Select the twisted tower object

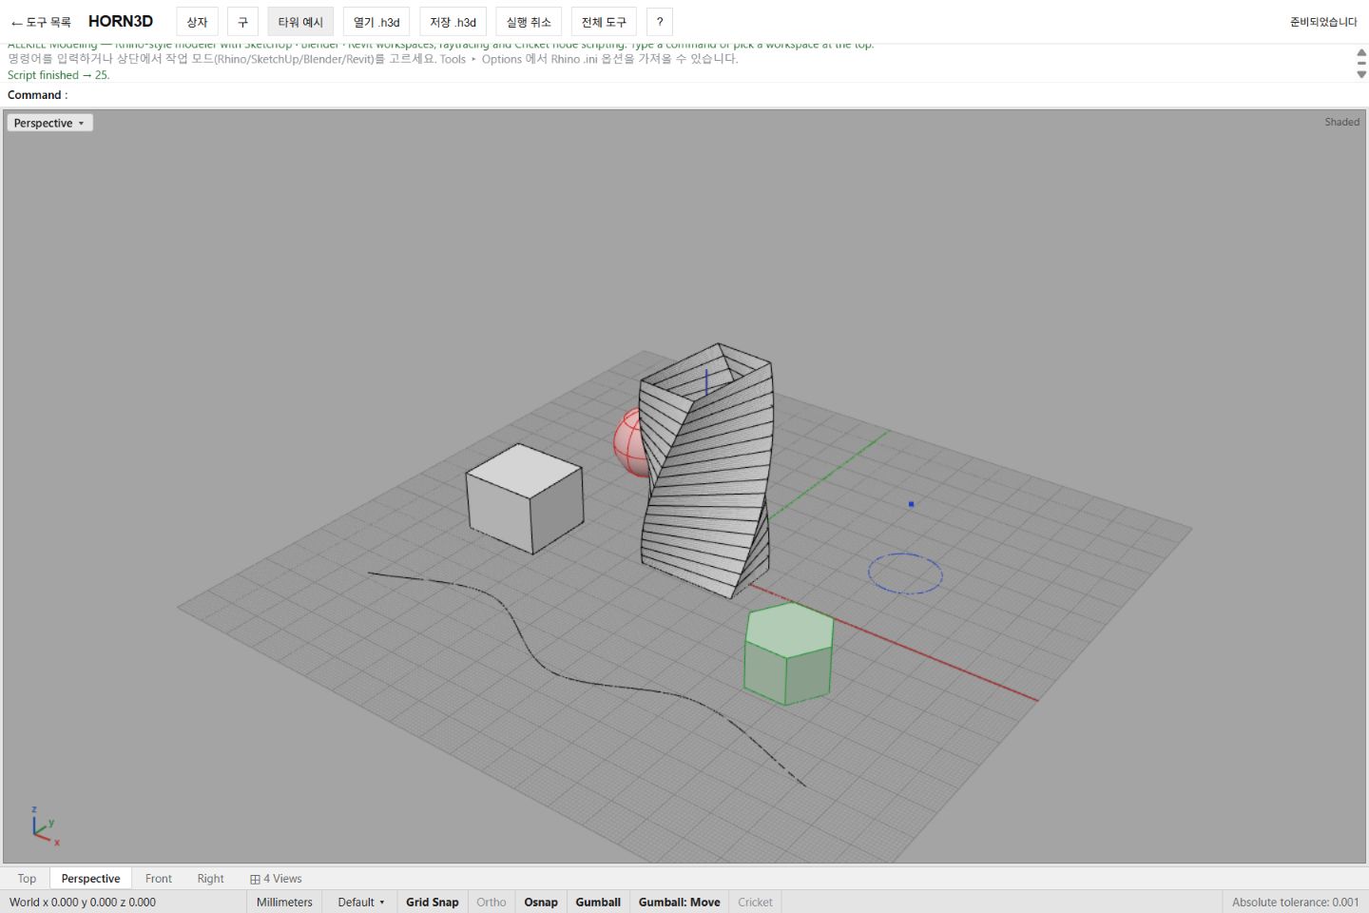pos(706,471)
